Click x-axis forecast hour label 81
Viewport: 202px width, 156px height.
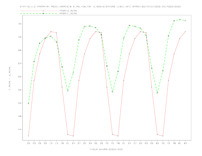180,143
